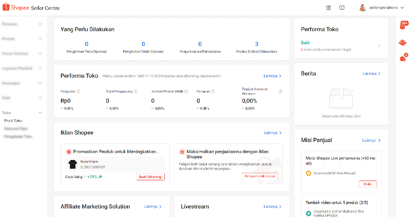
Task: Open the apps grid menu icon
Action: point(328,8)
